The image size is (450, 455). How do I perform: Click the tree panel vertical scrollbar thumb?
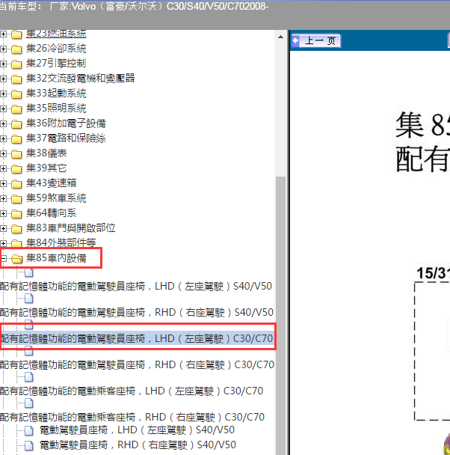(x=280, y=316)
